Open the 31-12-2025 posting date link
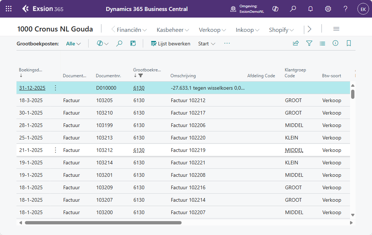372x235 pixels. 32,88
